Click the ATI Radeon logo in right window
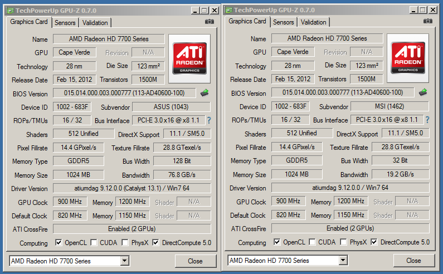Screen dimensions: 443x274 tap(408, 58)
